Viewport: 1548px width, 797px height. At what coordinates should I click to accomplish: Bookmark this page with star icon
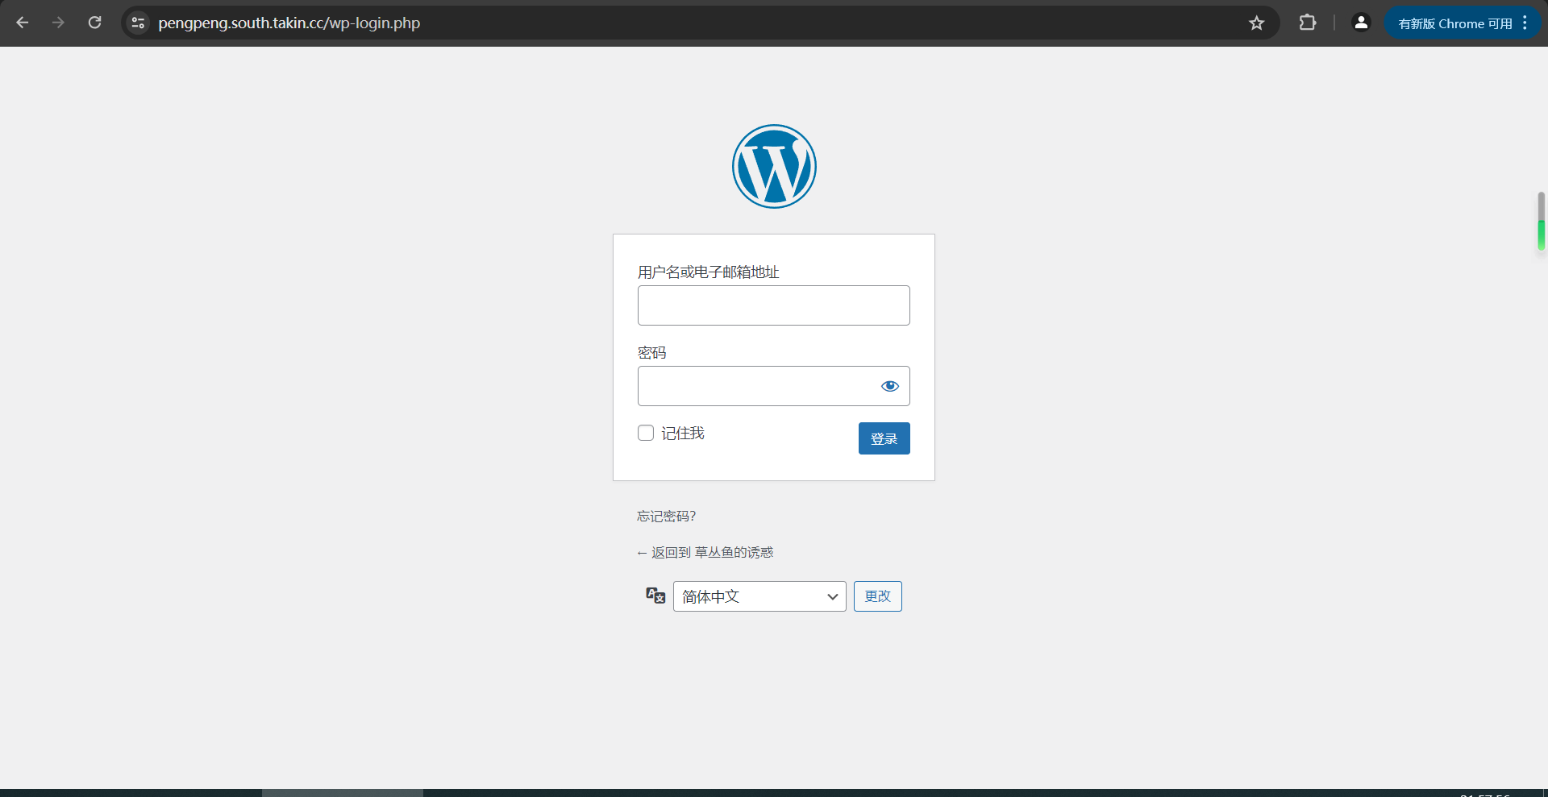coord(1256,23)
